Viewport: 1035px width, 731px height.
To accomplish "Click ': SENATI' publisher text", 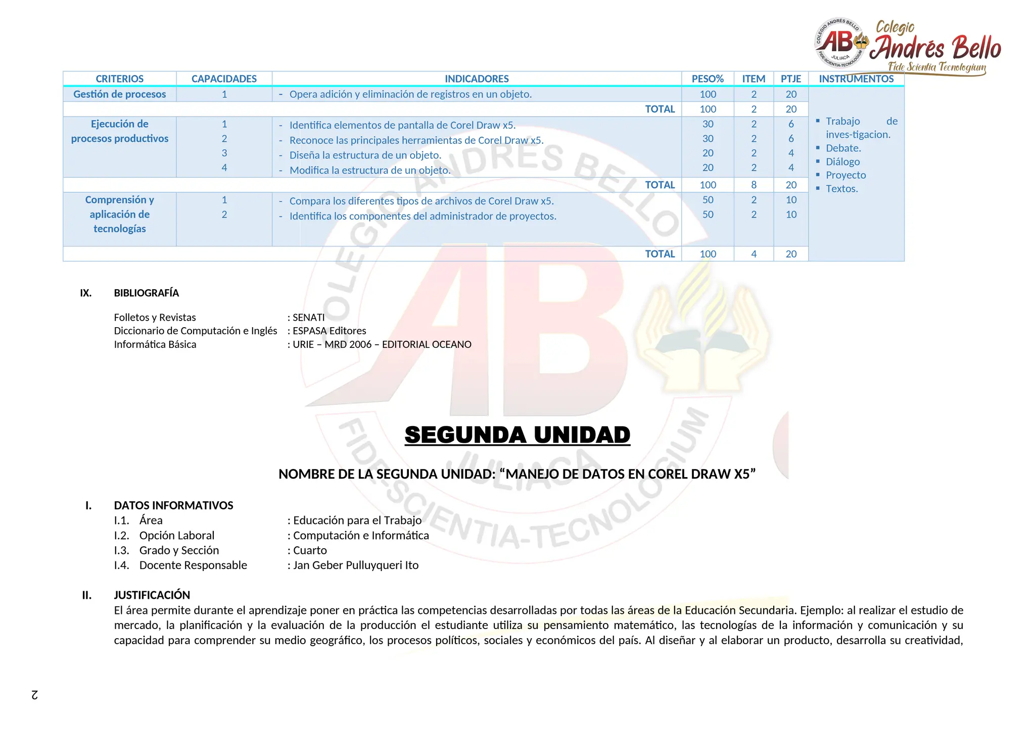I will point(306,318).
